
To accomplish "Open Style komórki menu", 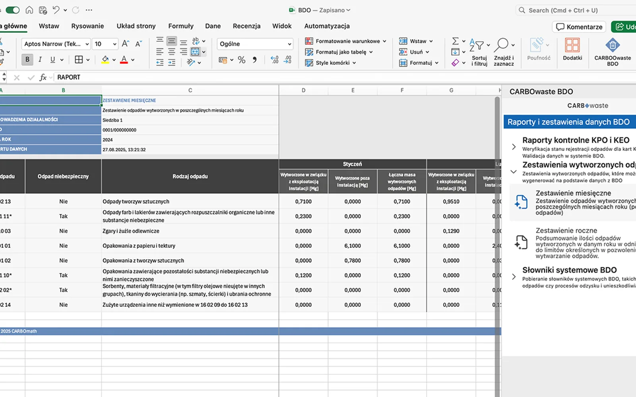I will 330,63.
